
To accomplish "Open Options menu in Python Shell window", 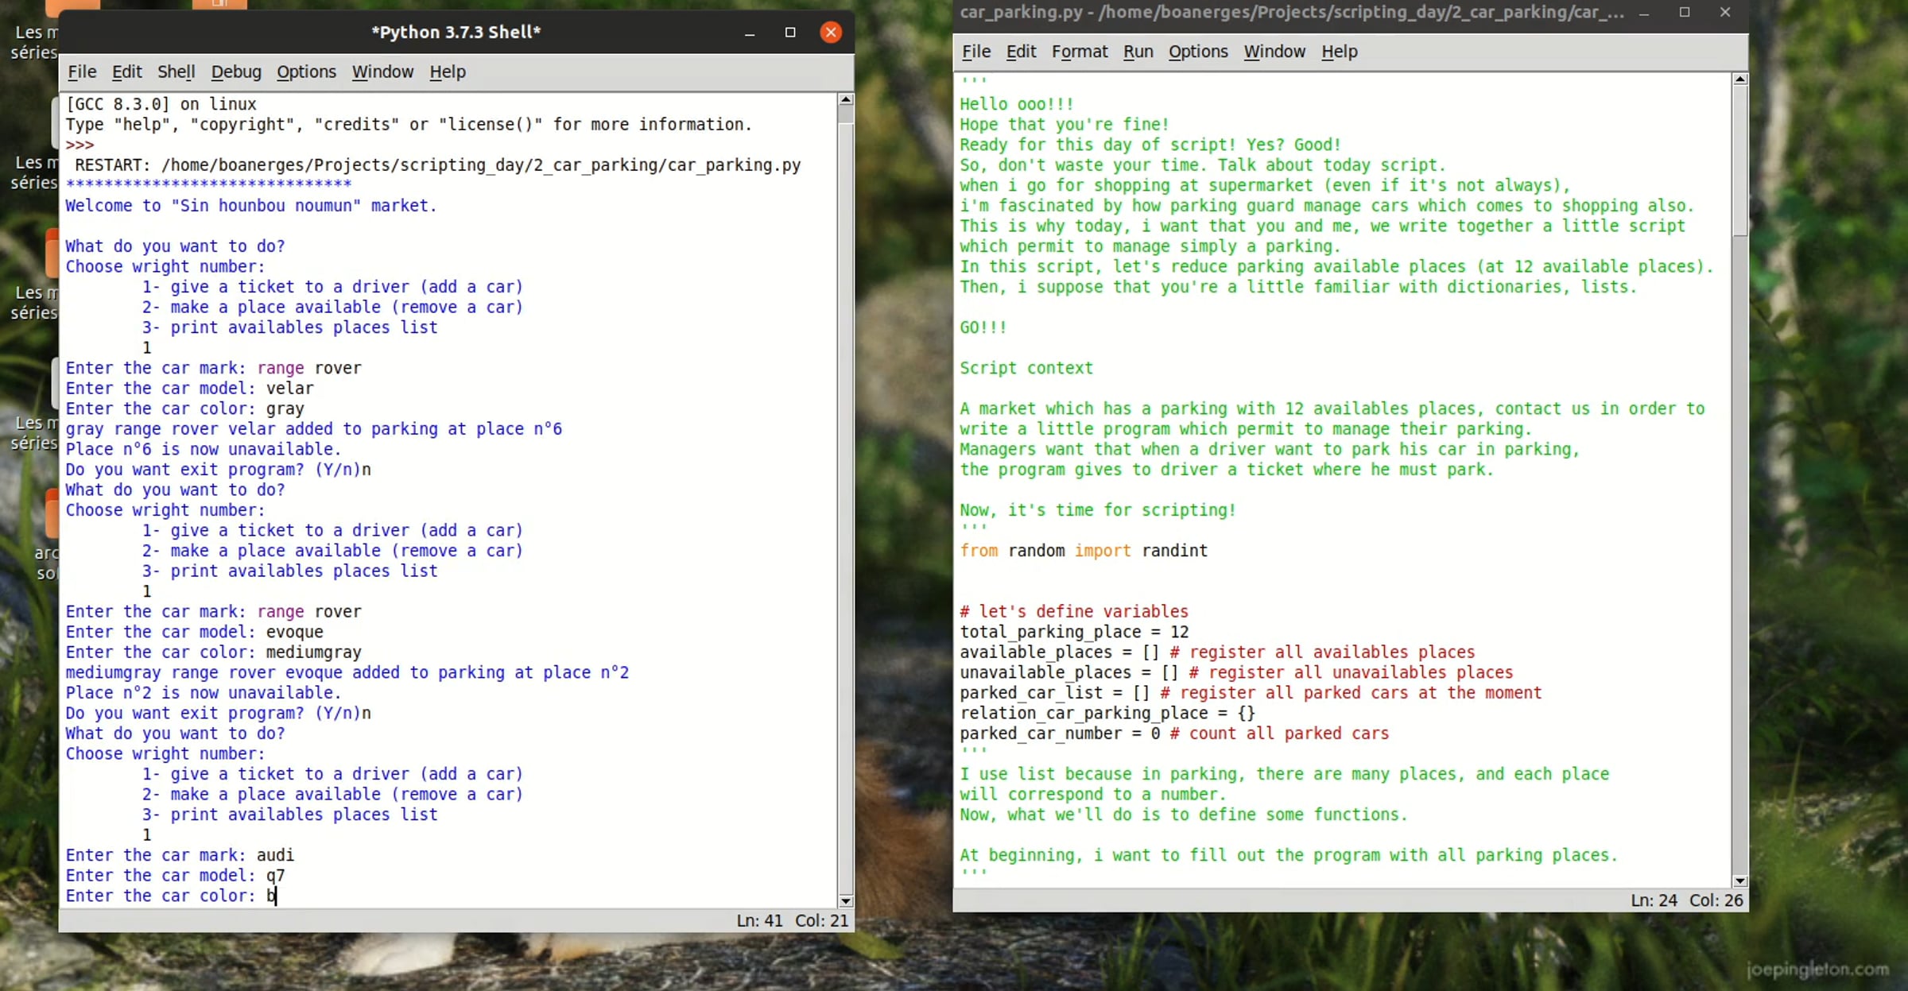I will pyautogui.click(x=306, y=72).
